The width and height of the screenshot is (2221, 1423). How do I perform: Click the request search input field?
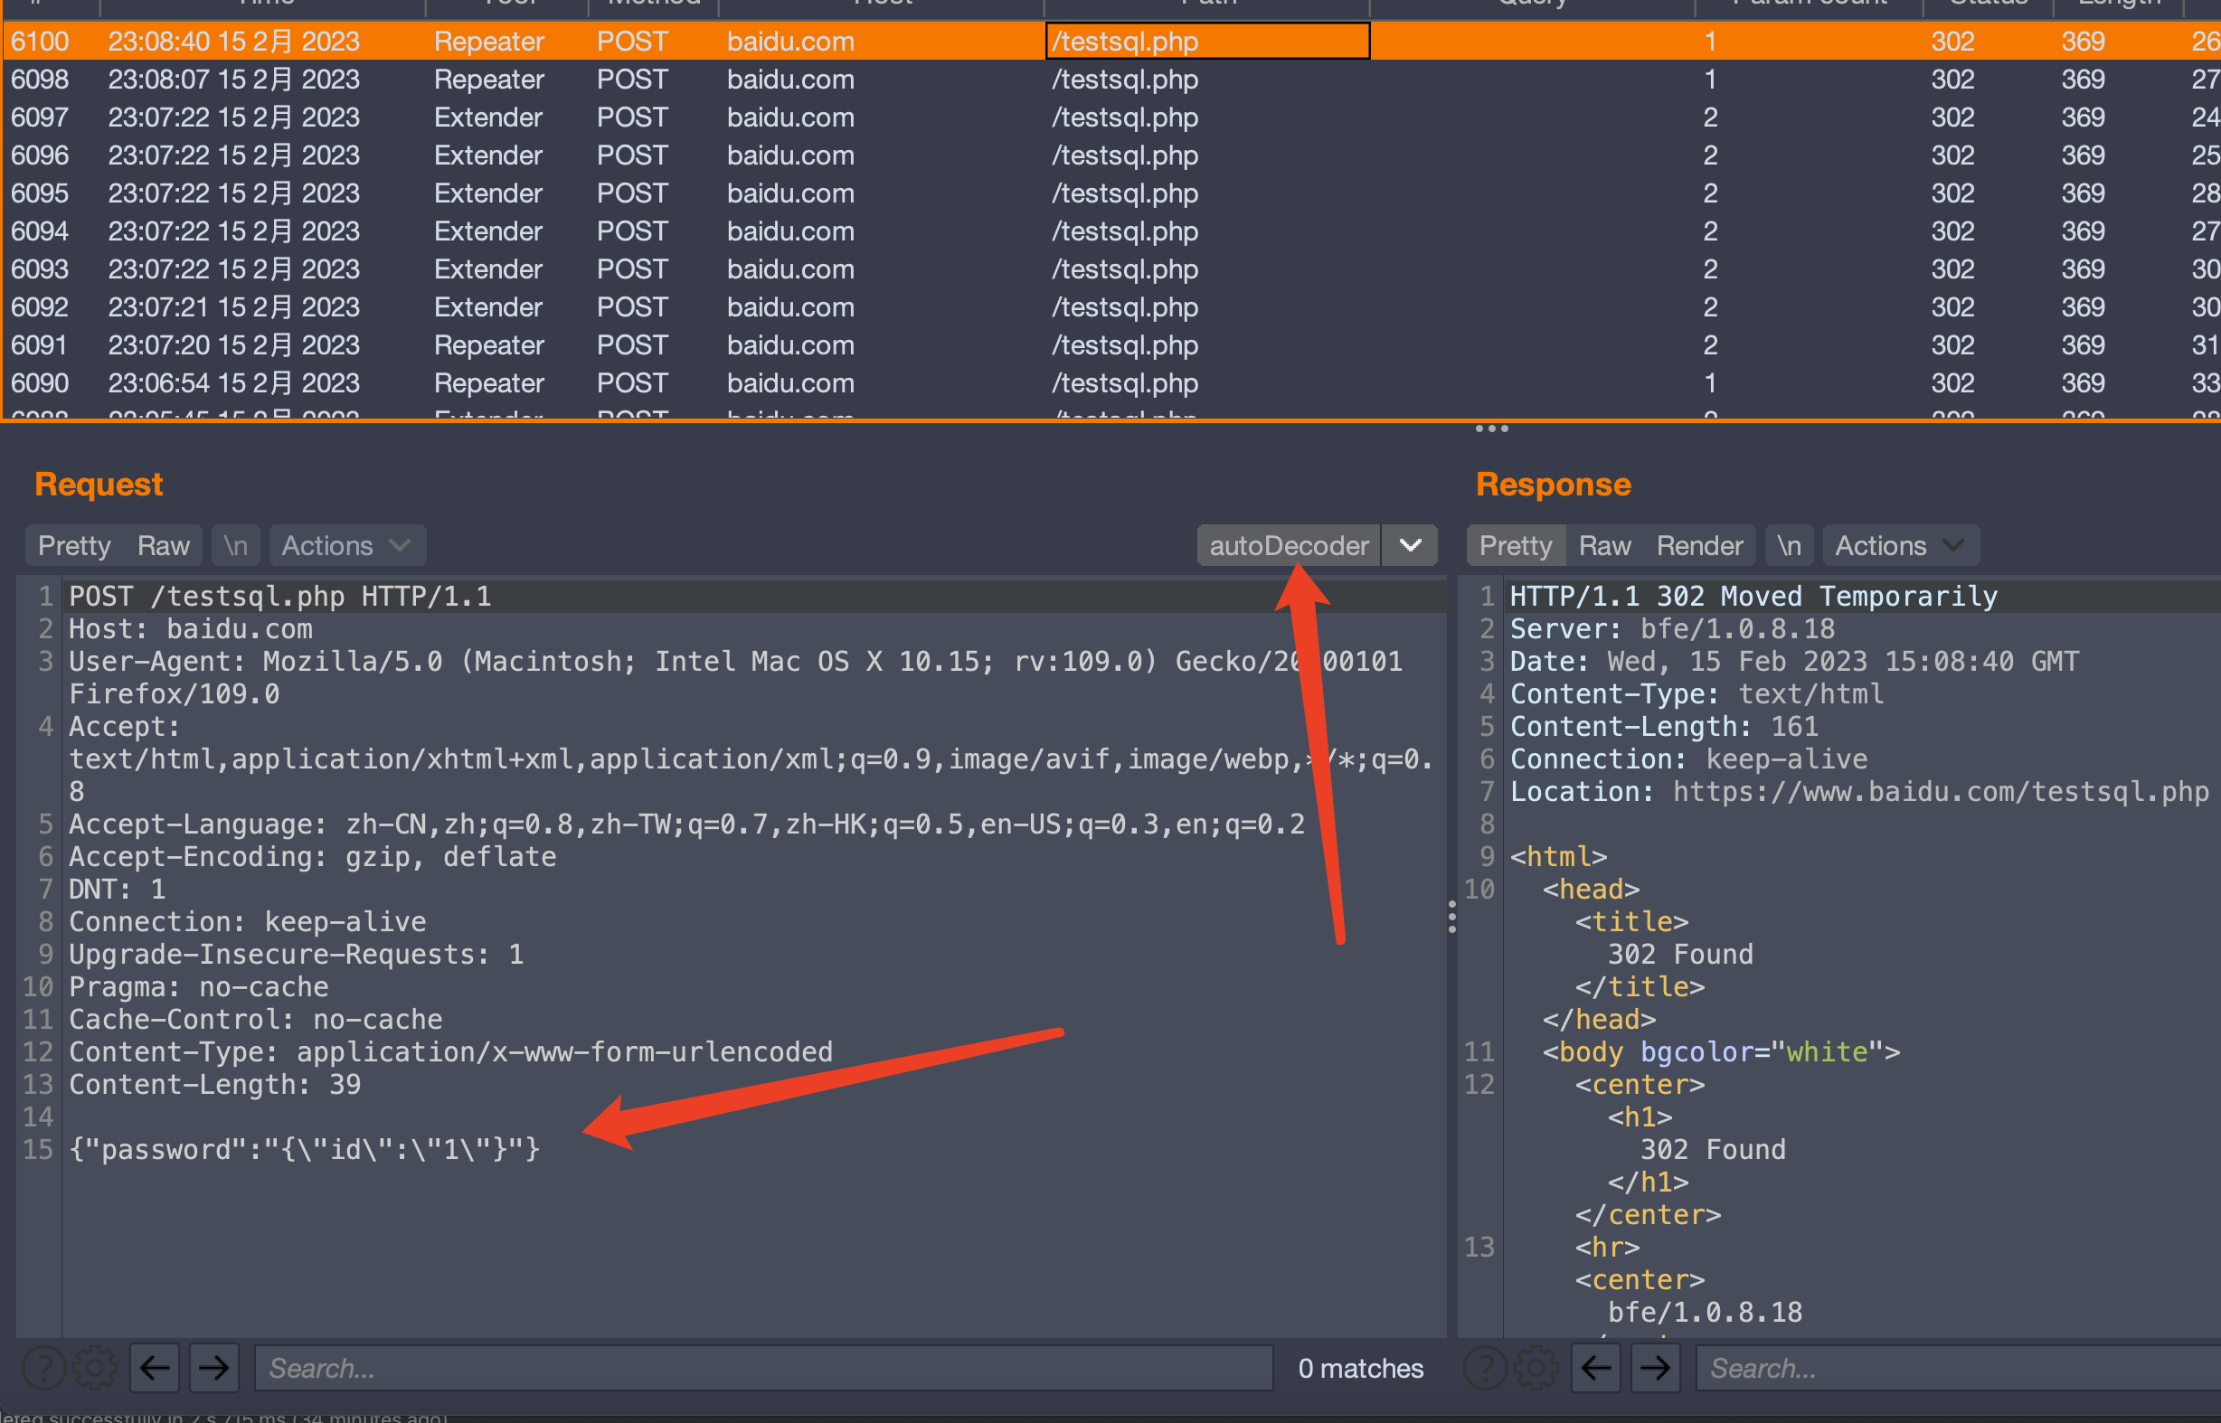pos(762,1368)
